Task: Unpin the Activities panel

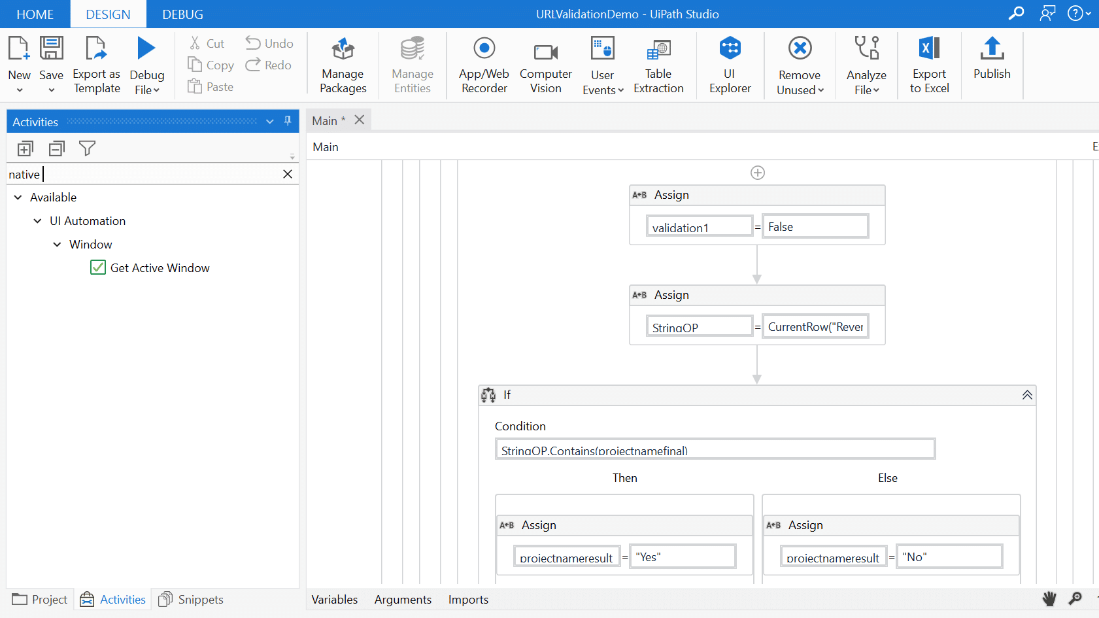Action: click(x=287, y=121)
